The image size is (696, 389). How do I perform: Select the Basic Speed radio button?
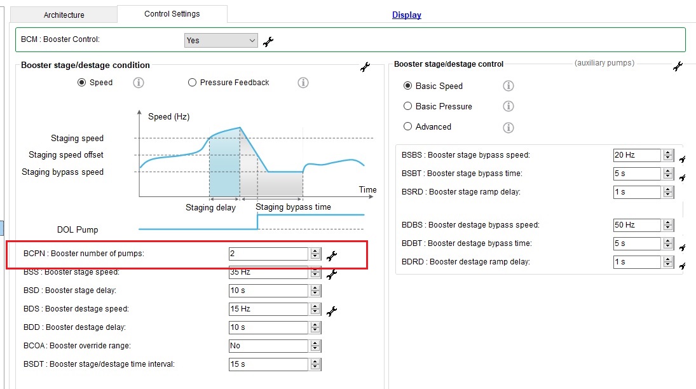407,86
